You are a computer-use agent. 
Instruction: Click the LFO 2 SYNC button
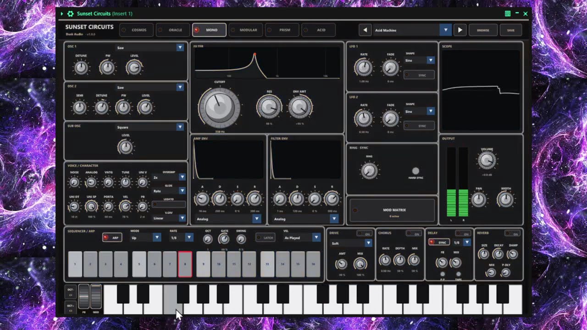[419, 126]
